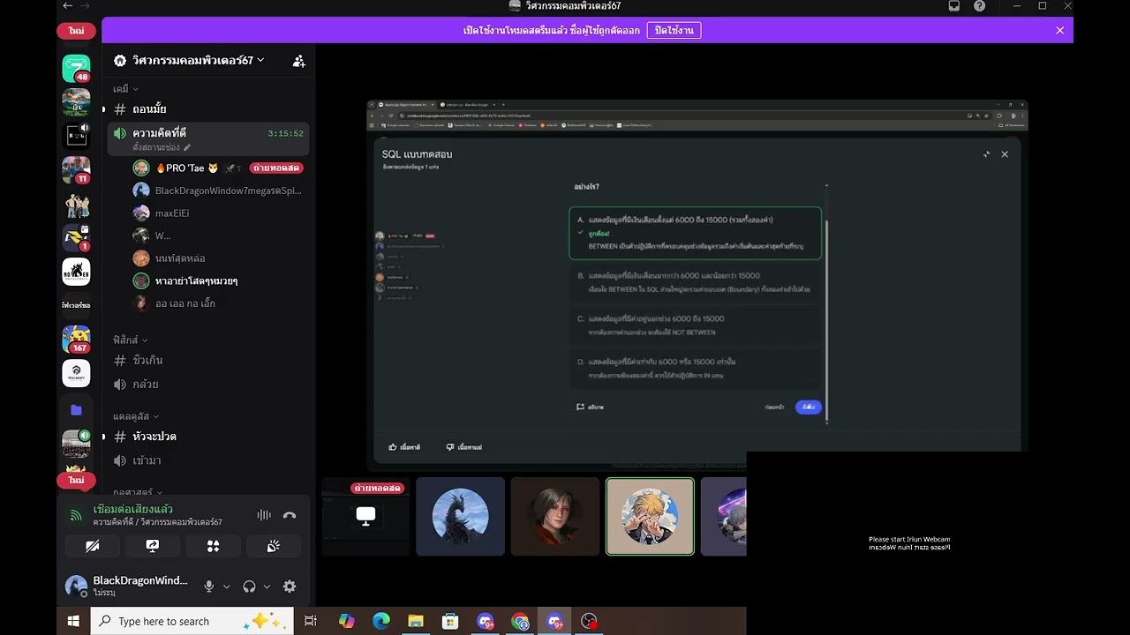The height and width of the screenshot is (635, 1130).
Task: Open the invite people icon beside server name
Action: click(298, 61)
